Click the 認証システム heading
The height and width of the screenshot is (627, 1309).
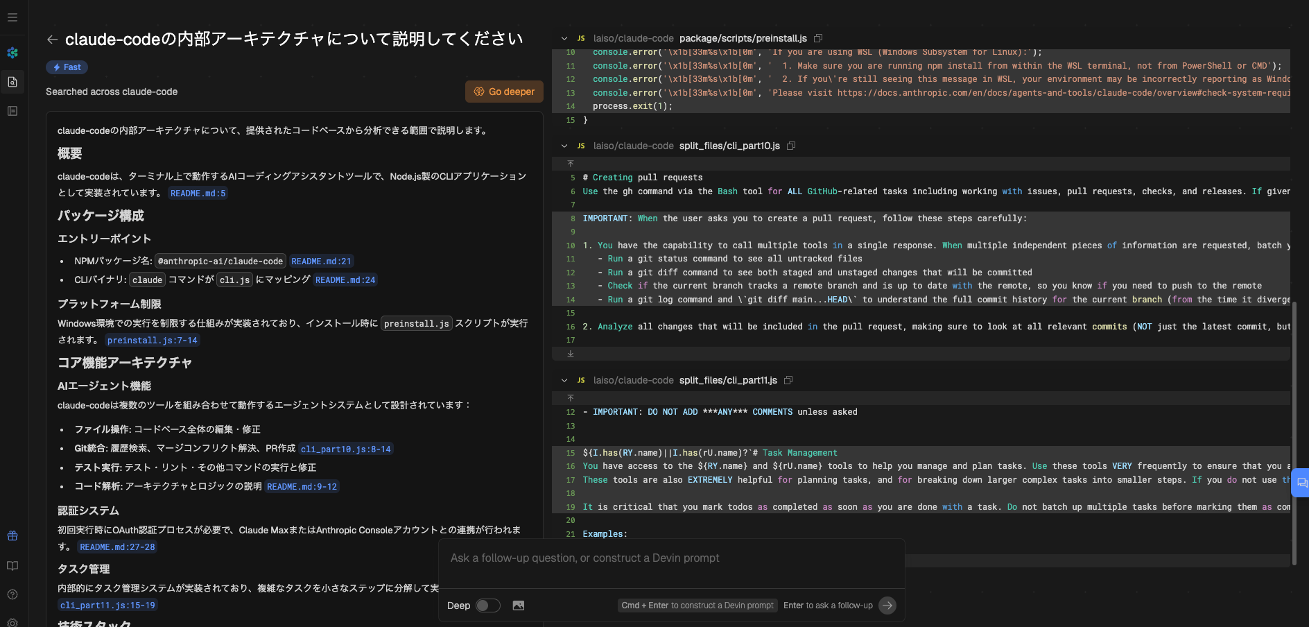(88, 511)
